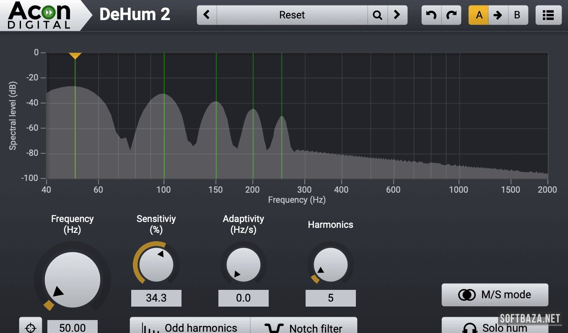Screen dimensions: 568x333
Task: Switch to the B settings slot
Action: click(517, 15)
